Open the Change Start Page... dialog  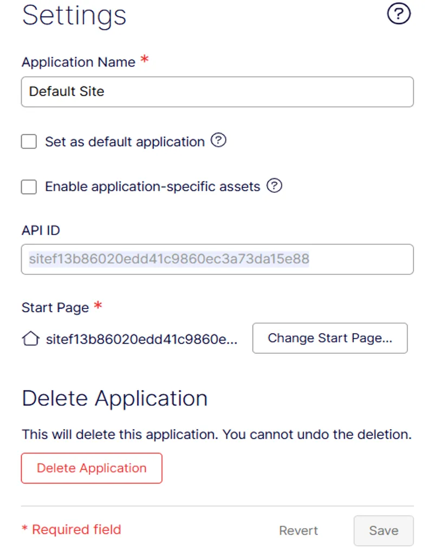(330, 338)
